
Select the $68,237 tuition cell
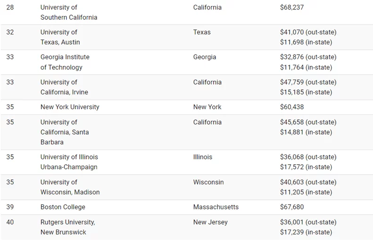[292, 8]
